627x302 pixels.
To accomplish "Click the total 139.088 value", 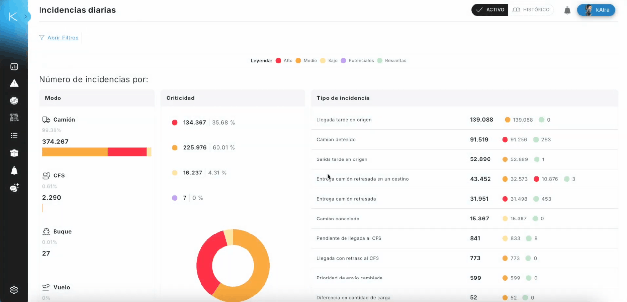I will coord(482,120).
